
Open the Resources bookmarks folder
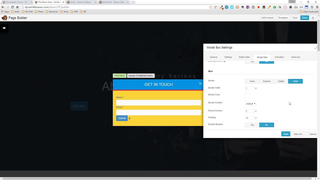click(52, 12)
